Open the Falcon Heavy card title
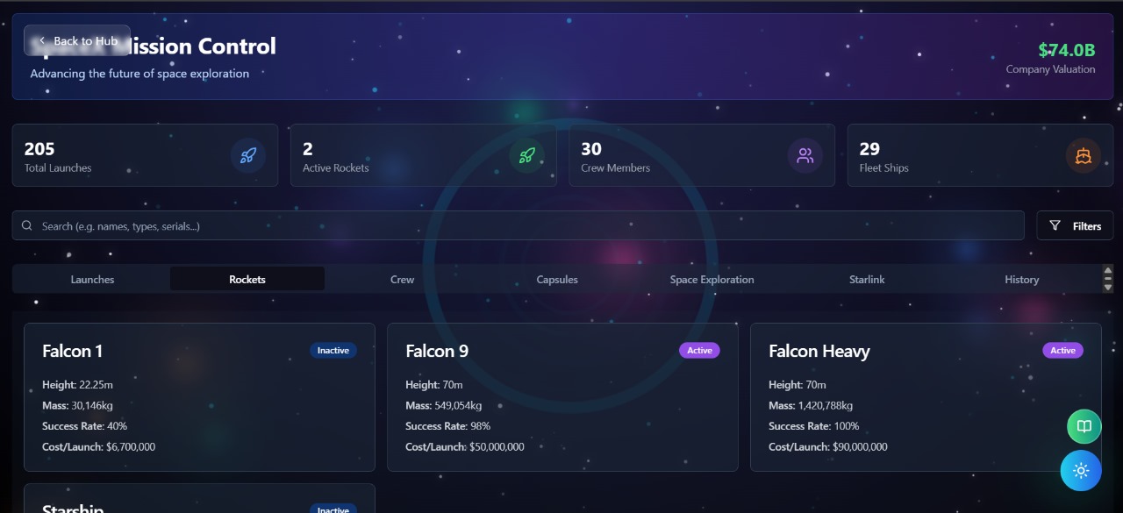 [x=819, y=351]
